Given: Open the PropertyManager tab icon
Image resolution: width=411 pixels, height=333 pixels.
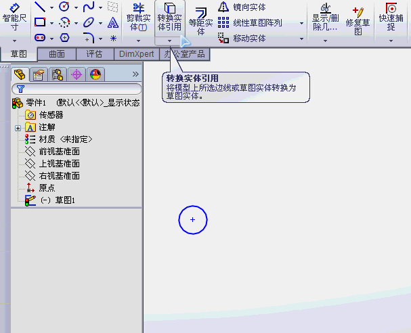Looking at the screenshot, I should (x=39, y=74).
